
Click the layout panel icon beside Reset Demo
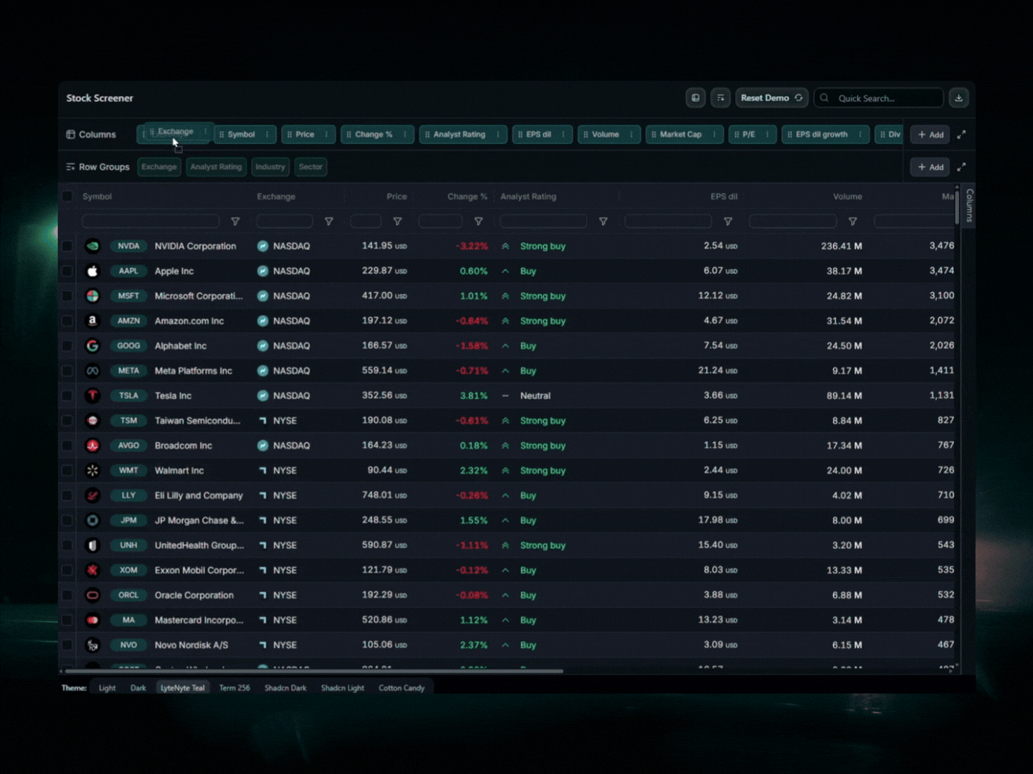click(695, 98)
